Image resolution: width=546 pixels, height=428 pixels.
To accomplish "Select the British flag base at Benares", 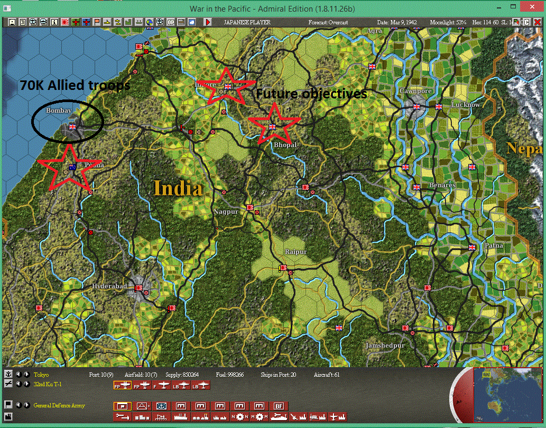I will click(416, 187).
